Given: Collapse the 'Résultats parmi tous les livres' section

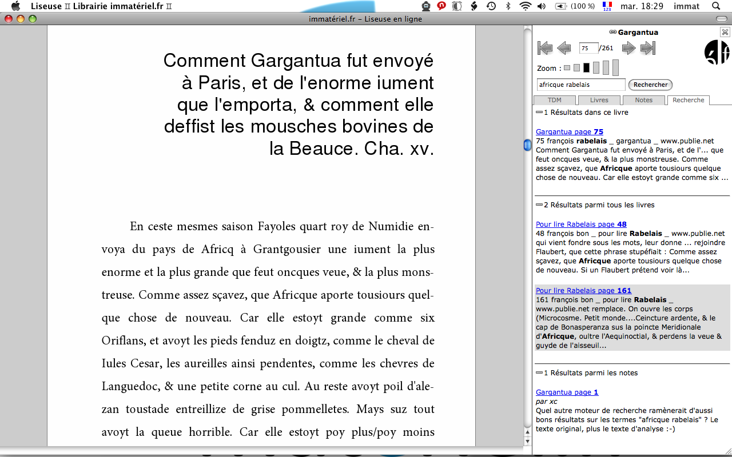Looking at the screenshot, I should point(539,205).
